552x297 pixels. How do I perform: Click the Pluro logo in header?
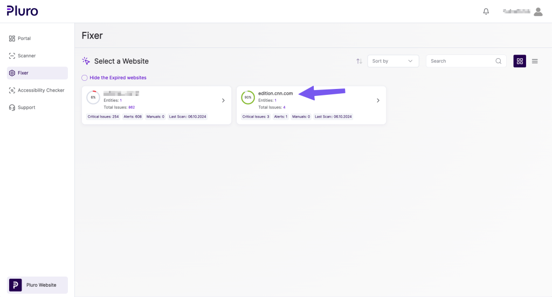tap(22, 11)
